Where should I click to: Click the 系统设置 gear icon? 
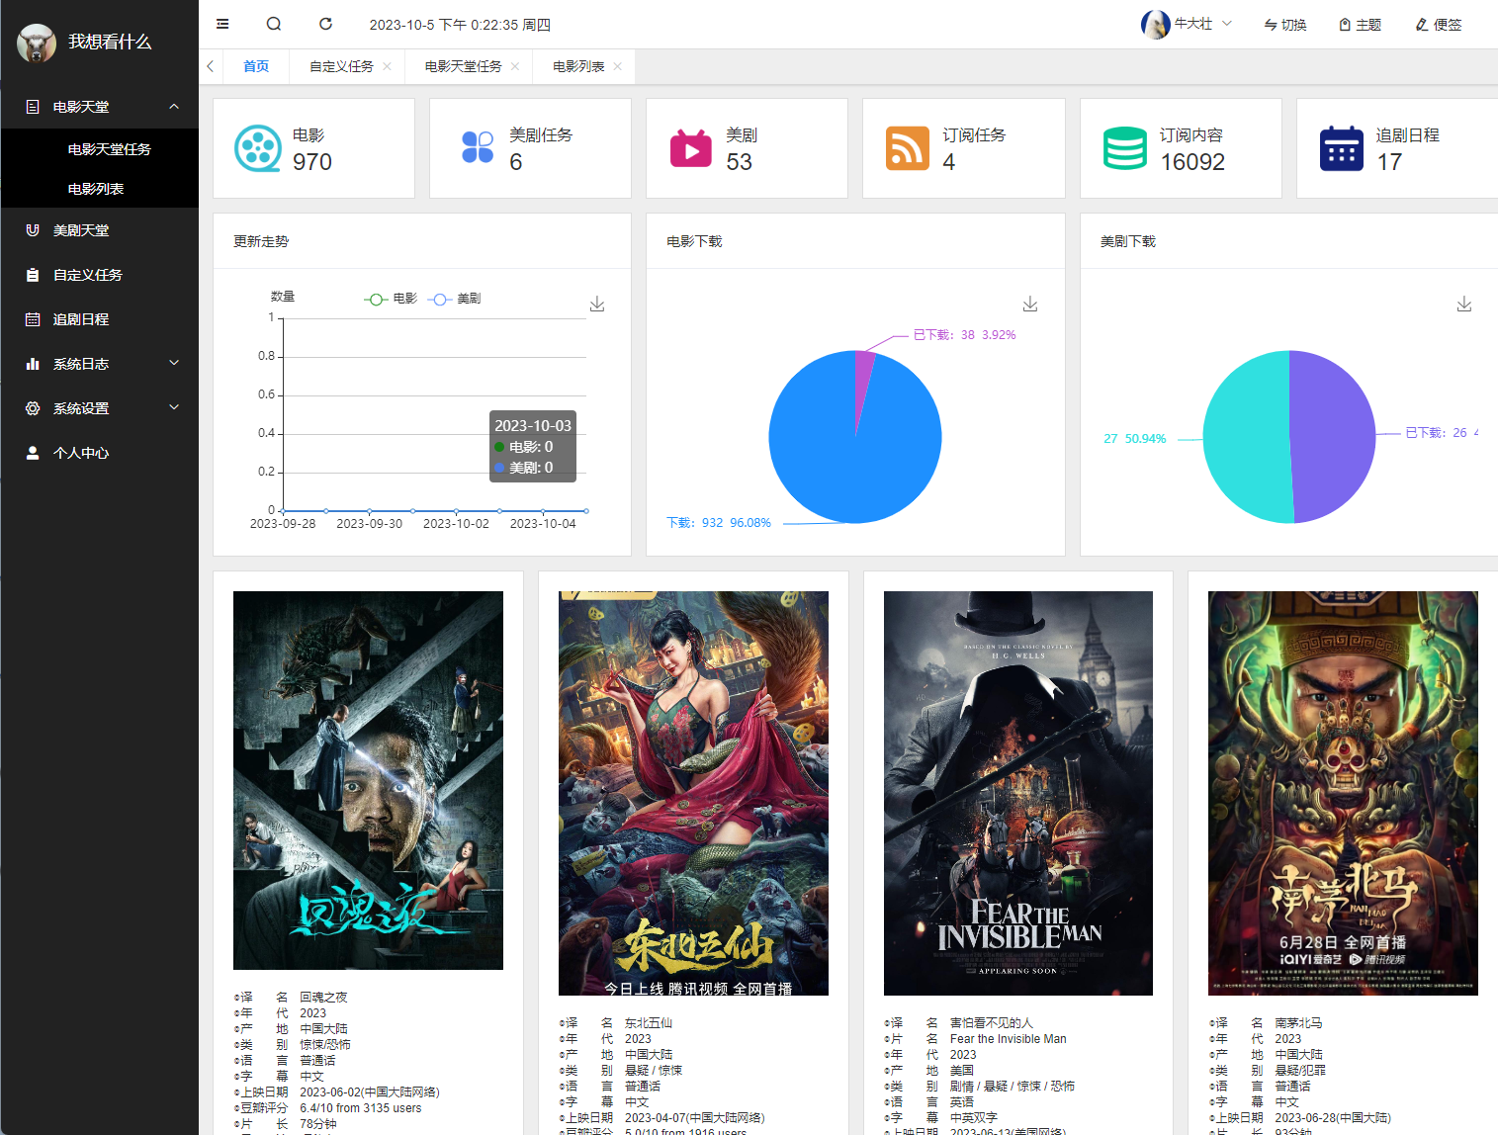(x=33, y=408)
